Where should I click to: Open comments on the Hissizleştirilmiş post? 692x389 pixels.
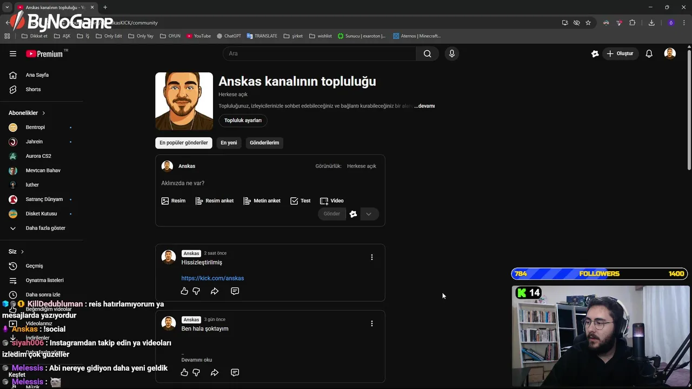[x=235, y=291]
